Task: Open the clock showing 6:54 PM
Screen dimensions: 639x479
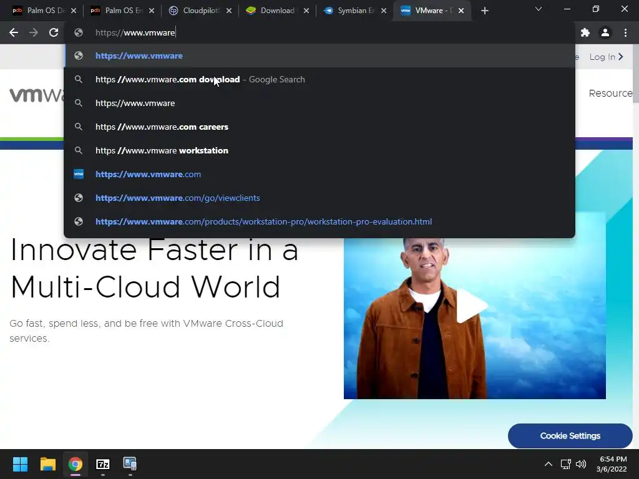Action: [612, 464]
